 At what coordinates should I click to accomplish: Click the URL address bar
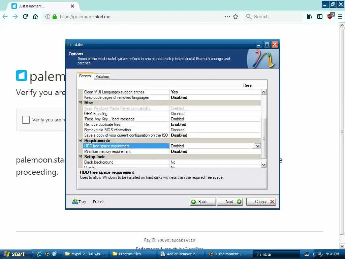pyautogui.click(x=141, y=17)
